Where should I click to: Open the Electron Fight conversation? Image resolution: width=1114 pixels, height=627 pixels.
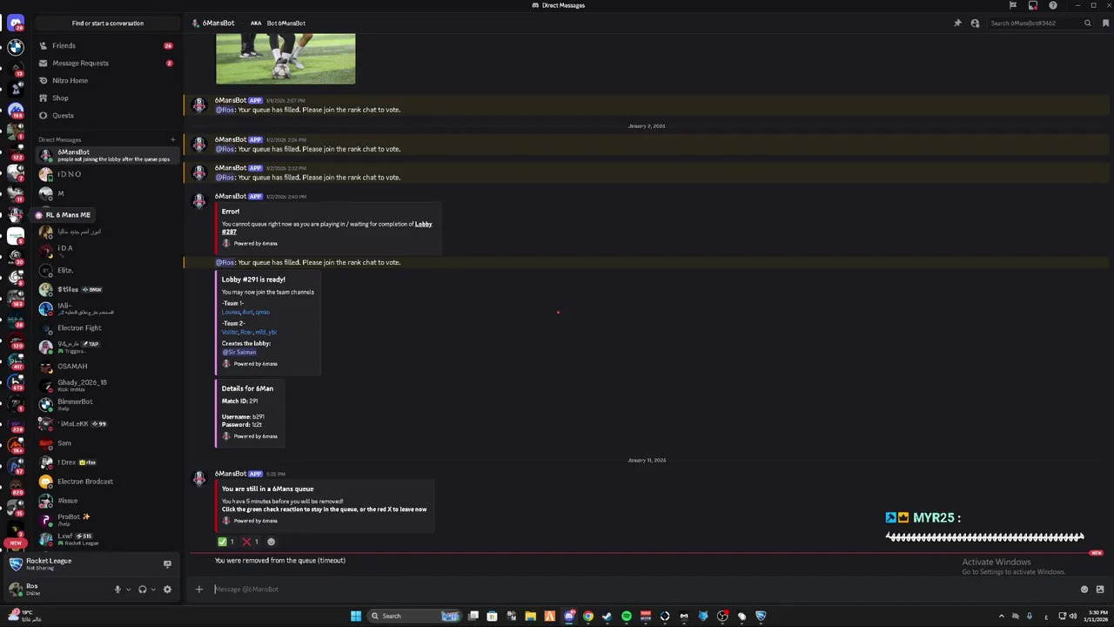[x=108, y=327]
